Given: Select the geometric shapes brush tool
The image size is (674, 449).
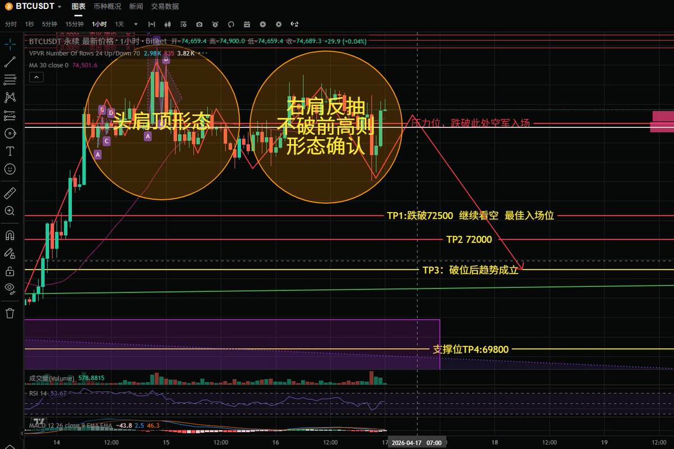Looking at the screenshot, I should (x=10, y=134).
